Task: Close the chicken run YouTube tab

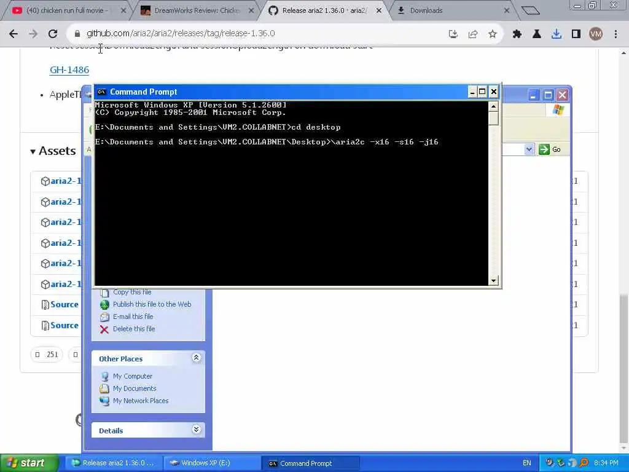Action: 123,10
